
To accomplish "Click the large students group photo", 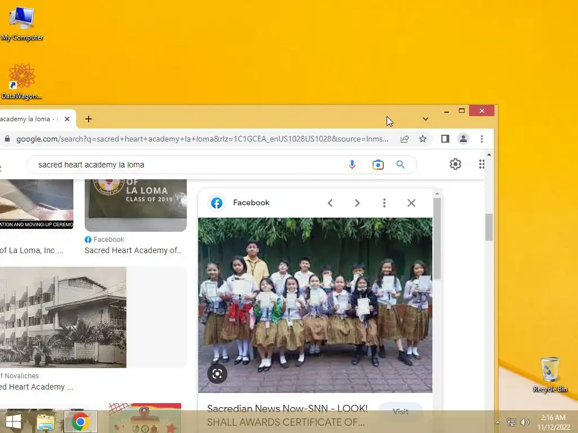I will [315, 305].
